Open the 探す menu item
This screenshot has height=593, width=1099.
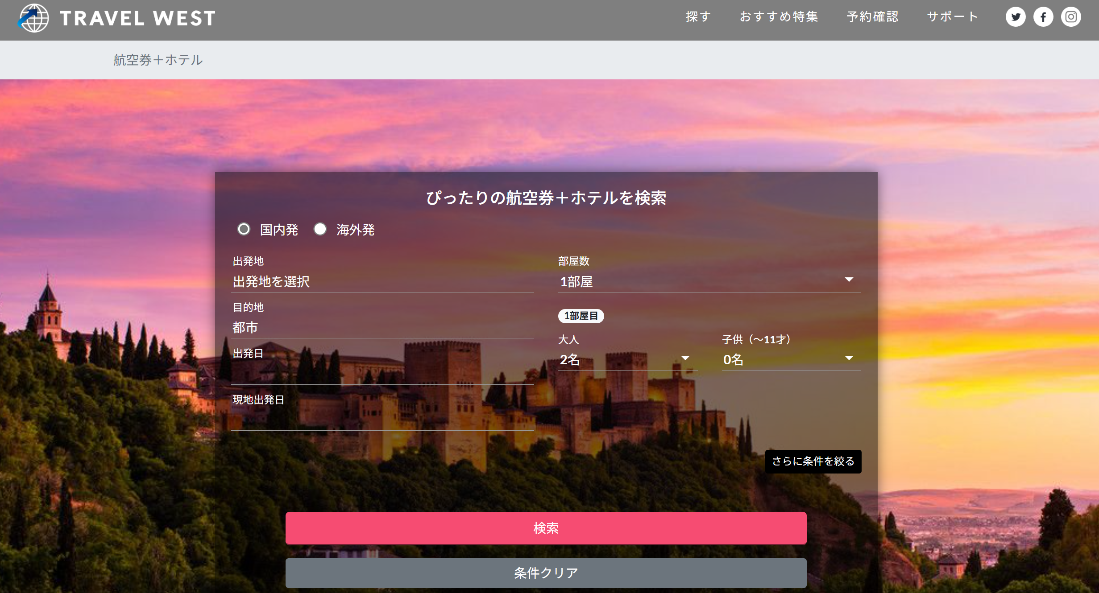click(x=698, y=17)
